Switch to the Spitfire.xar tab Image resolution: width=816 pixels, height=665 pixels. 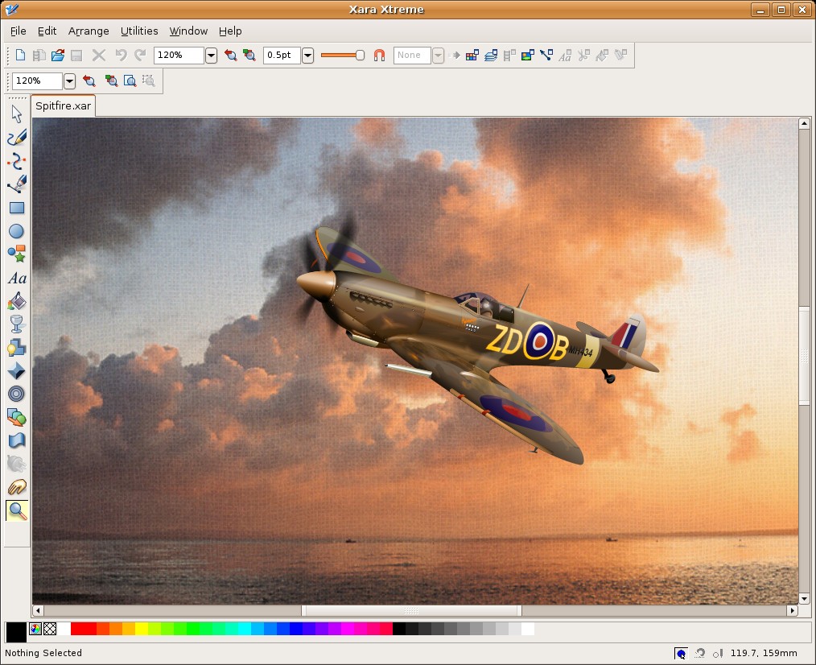click(63, 105)
